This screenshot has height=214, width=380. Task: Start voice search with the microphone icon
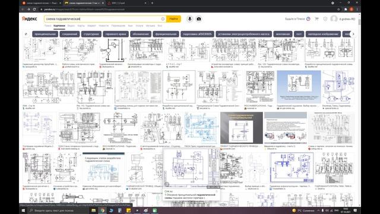tap(189, 18)
